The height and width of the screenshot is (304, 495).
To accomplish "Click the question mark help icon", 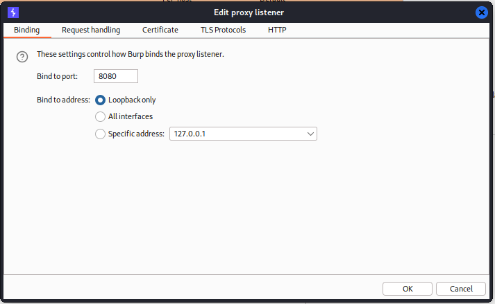I will pyautogui.click(x=22, y=56).
